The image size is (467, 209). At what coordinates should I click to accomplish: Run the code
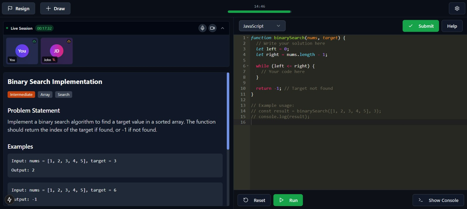pyautogui.click(x=288, y=200)
